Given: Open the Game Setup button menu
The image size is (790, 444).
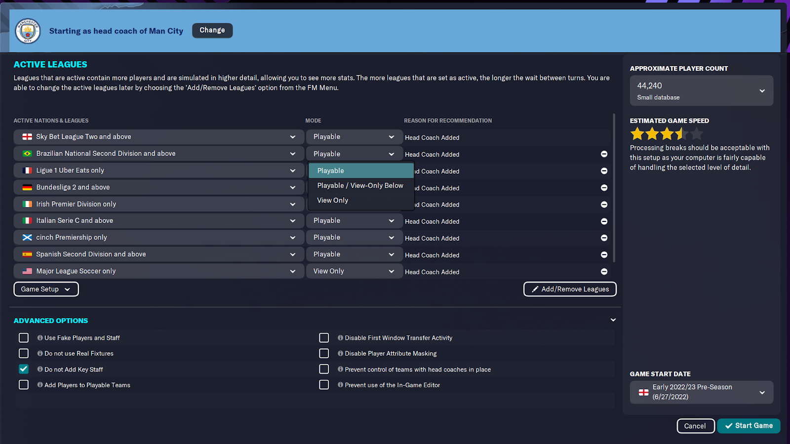Looking at the screenshot, I should 46,289.
